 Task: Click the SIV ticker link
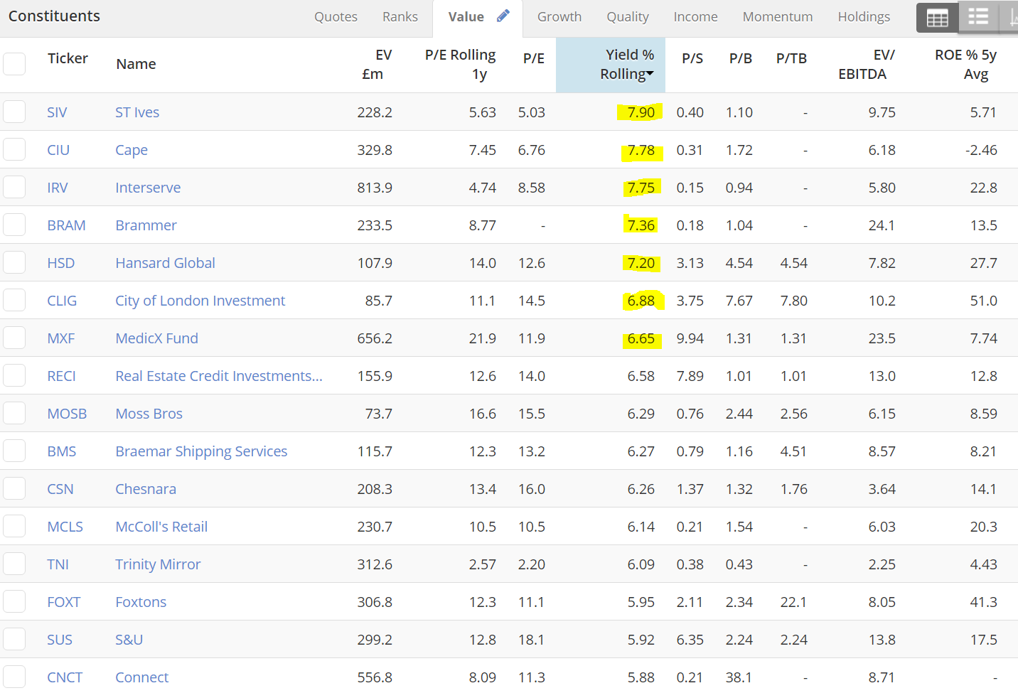point(57,112)
